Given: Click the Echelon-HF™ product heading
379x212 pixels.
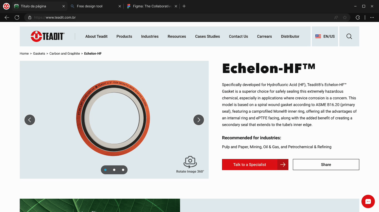Looking at the screenshot, I should 269,68.
